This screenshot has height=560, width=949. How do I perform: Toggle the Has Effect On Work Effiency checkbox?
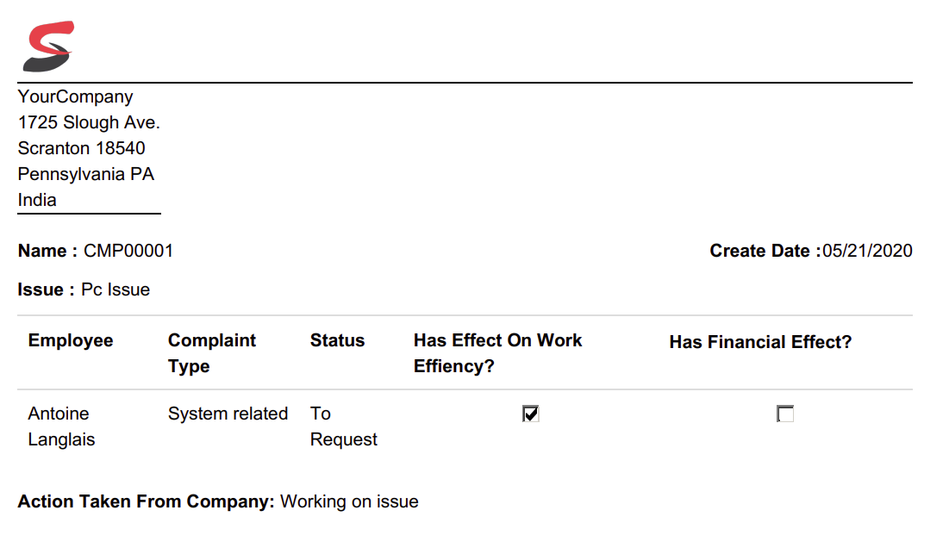click(530, 414)
